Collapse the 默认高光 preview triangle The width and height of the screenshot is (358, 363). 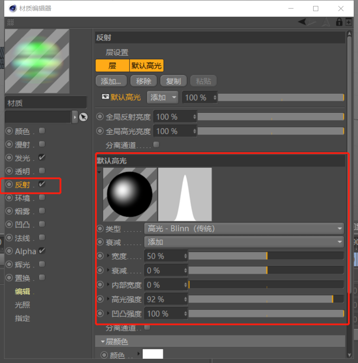[99, 172]
